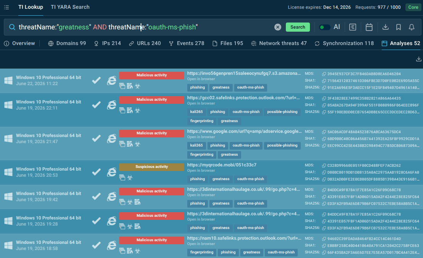Click the bookmark icon to save query

(399, 27)
